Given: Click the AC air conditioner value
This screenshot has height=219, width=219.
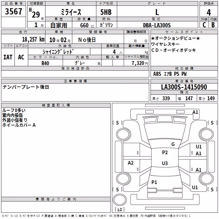Looking at the screenshot, I should click(21, 57).
